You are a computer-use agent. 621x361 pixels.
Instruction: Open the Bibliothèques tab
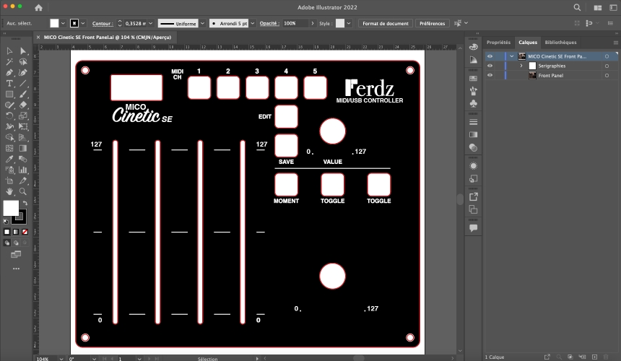pos(560,43)
